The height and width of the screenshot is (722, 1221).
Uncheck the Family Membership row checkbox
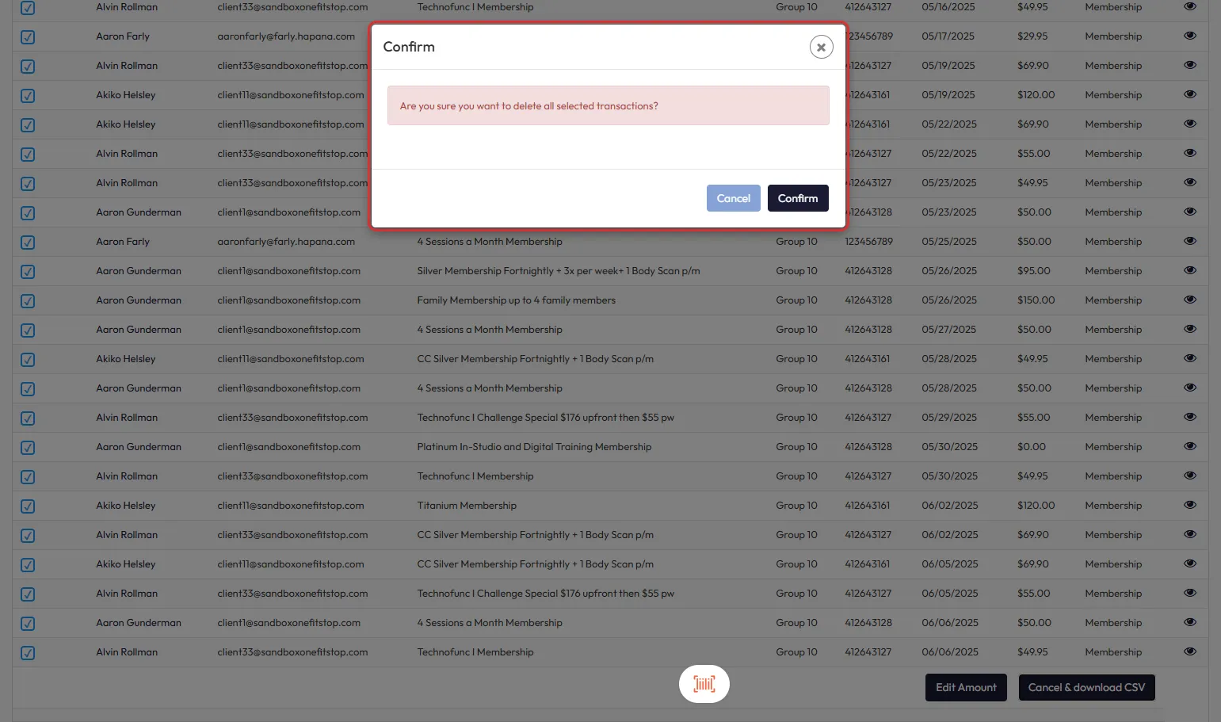(x=28, y=301)
